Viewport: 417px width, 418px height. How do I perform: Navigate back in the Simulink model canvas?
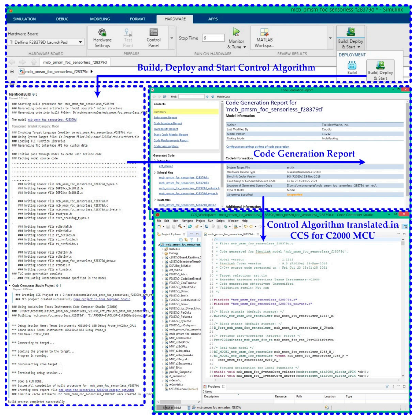pos(12,62)
